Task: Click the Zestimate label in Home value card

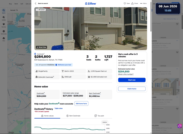Action: (41, 93)
